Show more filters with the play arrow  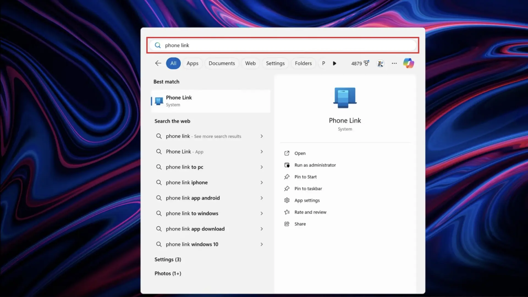click(x=334, y=63)
